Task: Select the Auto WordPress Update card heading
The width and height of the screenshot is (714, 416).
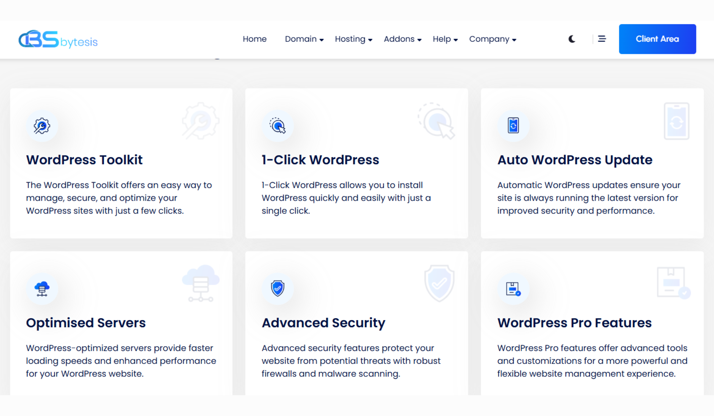Action: coord(575,160)
